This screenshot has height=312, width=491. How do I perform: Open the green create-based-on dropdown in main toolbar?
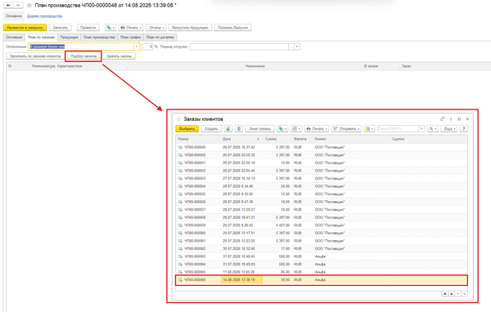(110, 28)
